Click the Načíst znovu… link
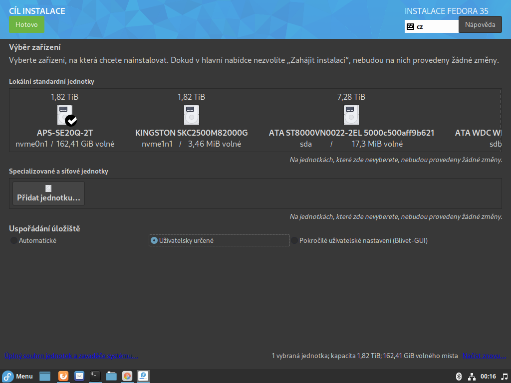This screenshot has width=511, height=383. tap(484, 356)
